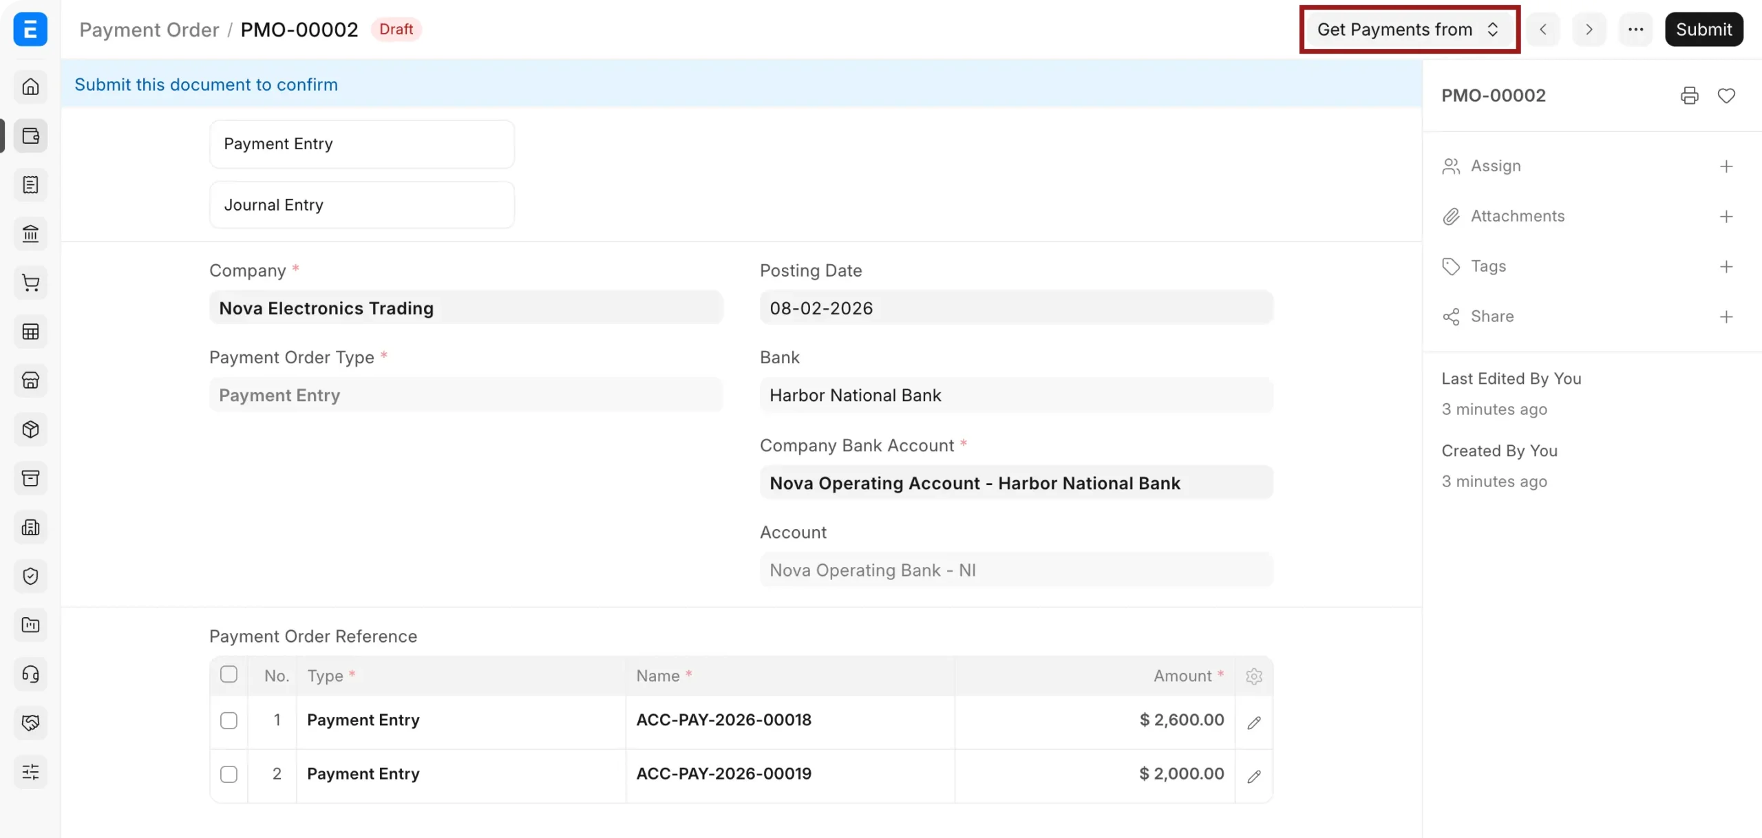
Task: Open the wallet Accounting sidebar icon
Action: click(x=30, y=136)
